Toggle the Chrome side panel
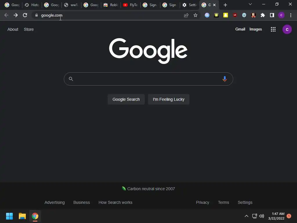This screenshot has height=223, width=297. point(272,15)
